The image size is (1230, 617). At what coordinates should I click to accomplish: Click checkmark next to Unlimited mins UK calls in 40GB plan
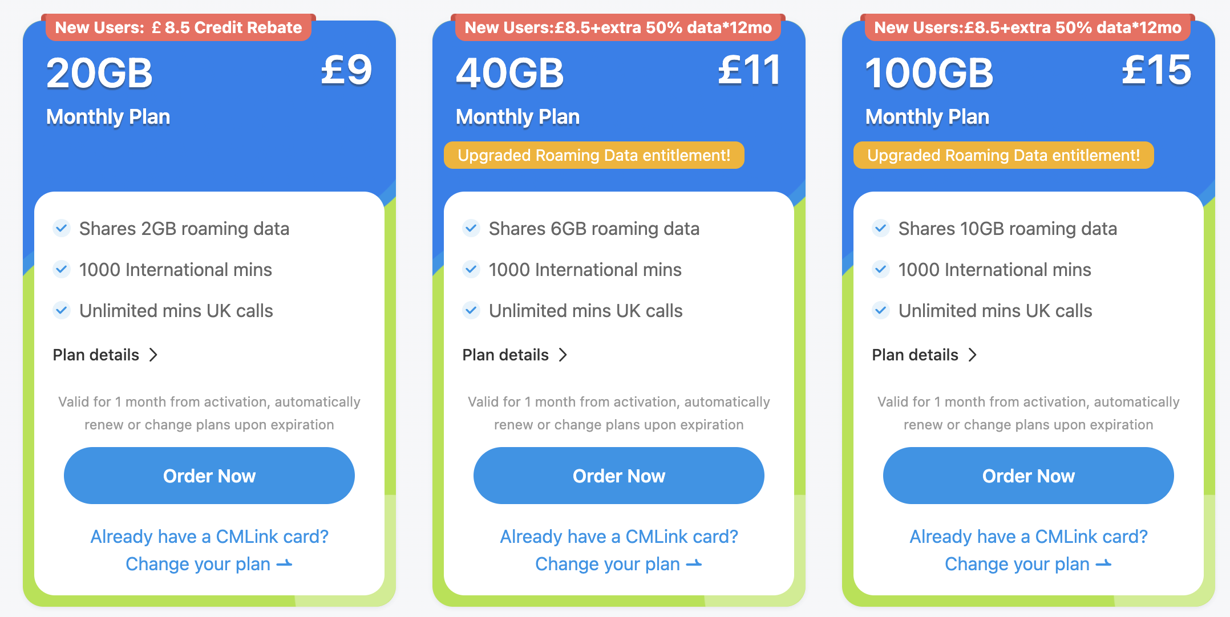point(471,310)
